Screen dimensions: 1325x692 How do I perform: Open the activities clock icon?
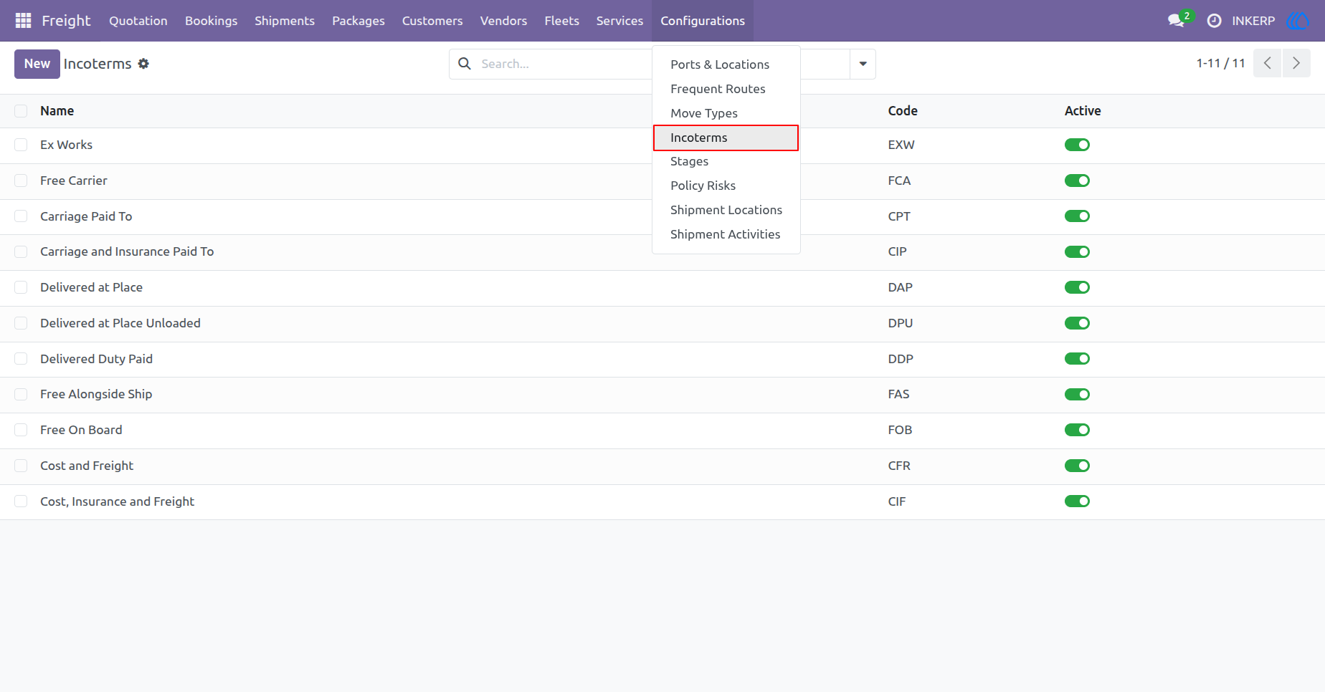tap(1214, 21)
